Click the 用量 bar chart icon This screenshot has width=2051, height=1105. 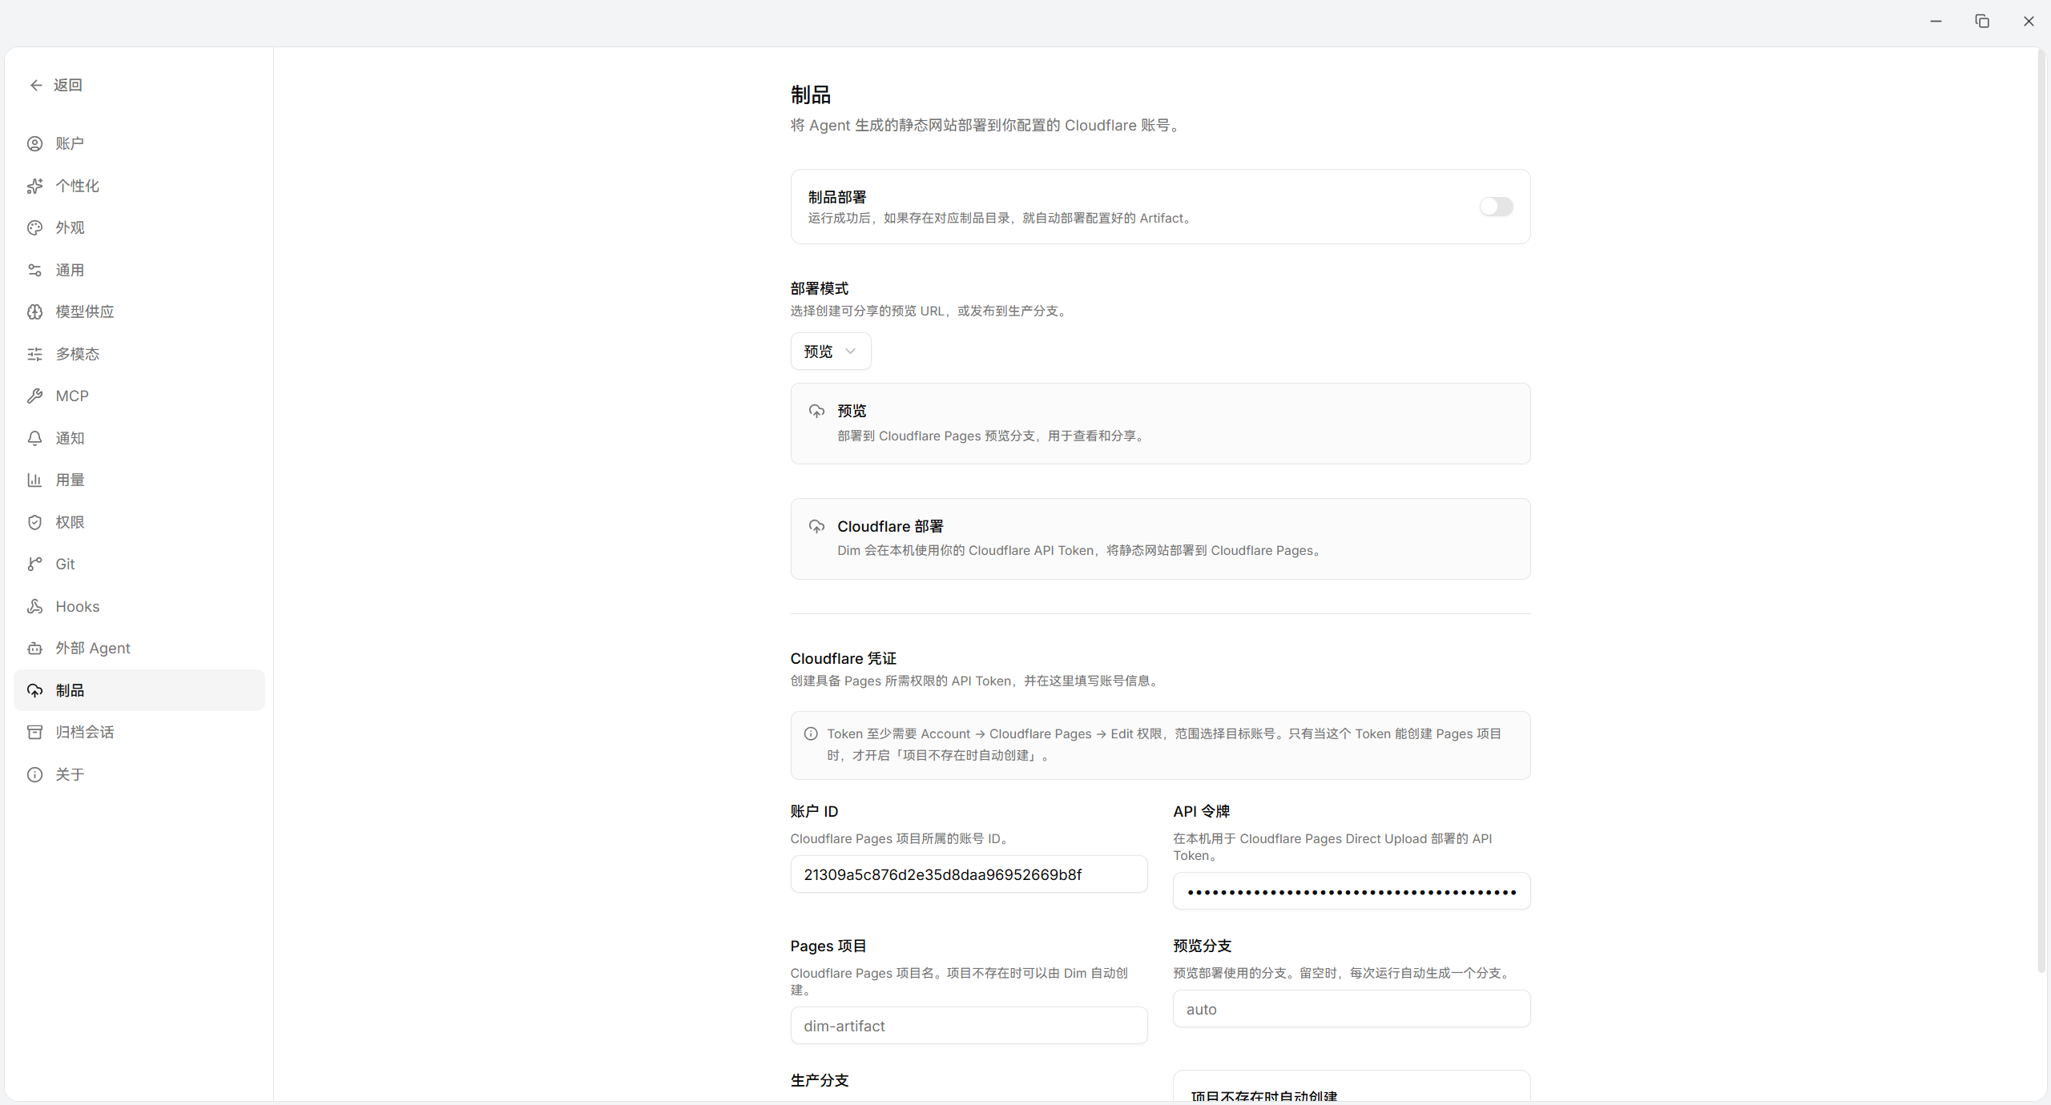pyautogui.click(x=34, y=480)
